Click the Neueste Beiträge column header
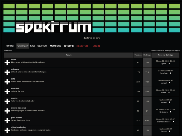This screenshot has height=136, width=182. pos(165,55)
